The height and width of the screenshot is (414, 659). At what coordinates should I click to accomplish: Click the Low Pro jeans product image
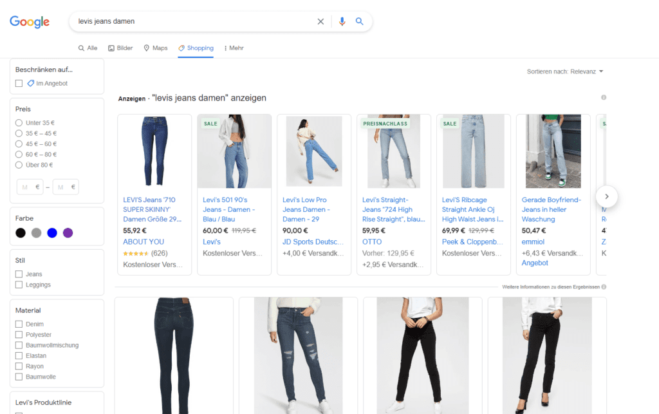click(314, 151)
